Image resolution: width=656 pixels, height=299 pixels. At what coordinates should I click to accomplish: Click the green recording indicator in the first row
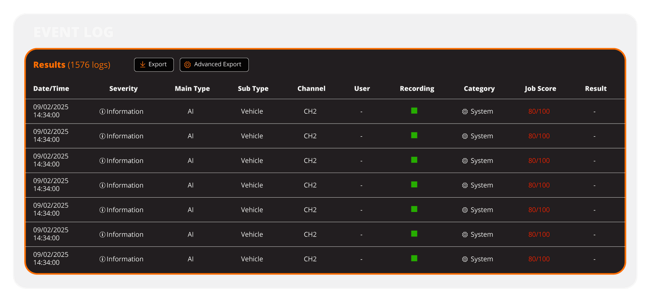[414, 111]
